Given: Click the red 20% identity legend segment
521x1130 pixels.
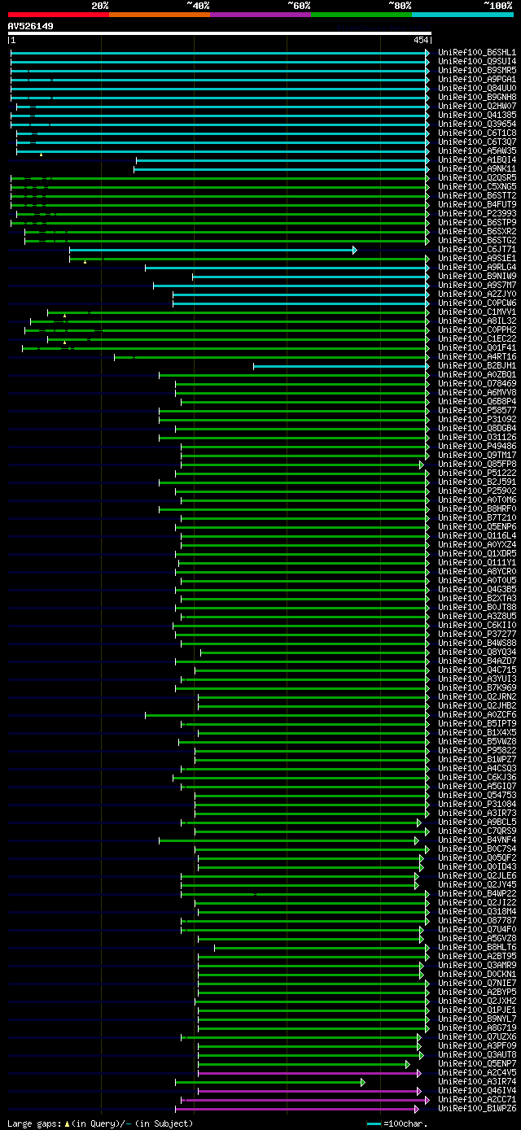Looking at the screenshot, I should (59, 14).
